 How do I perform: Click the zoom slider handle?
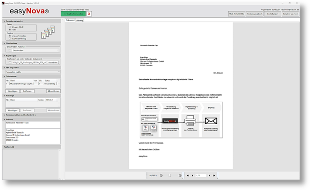(x=170, y=175)
